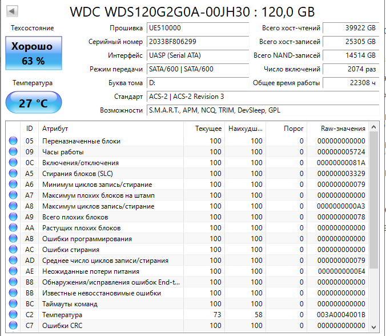The height and width of the screenshot is (336, 386).
Task: Select raw value 00000003329
Action: [341, 173]
